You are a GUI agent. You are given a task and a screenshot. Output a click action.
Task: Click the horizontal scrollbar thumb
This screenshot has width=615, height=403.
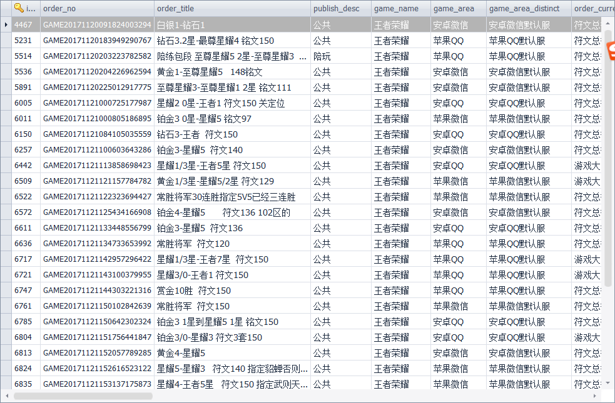click(83, 396)
